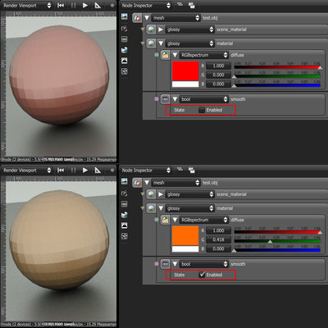The image size is (328, 328).
Task: Click the checkerboard sidebar icon in the lower Node Inspector
Action: 125,236
